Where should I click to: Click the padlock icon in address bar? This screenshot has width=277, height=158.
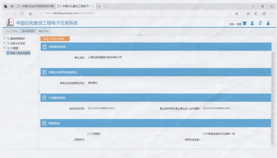[x=41, y=13]
